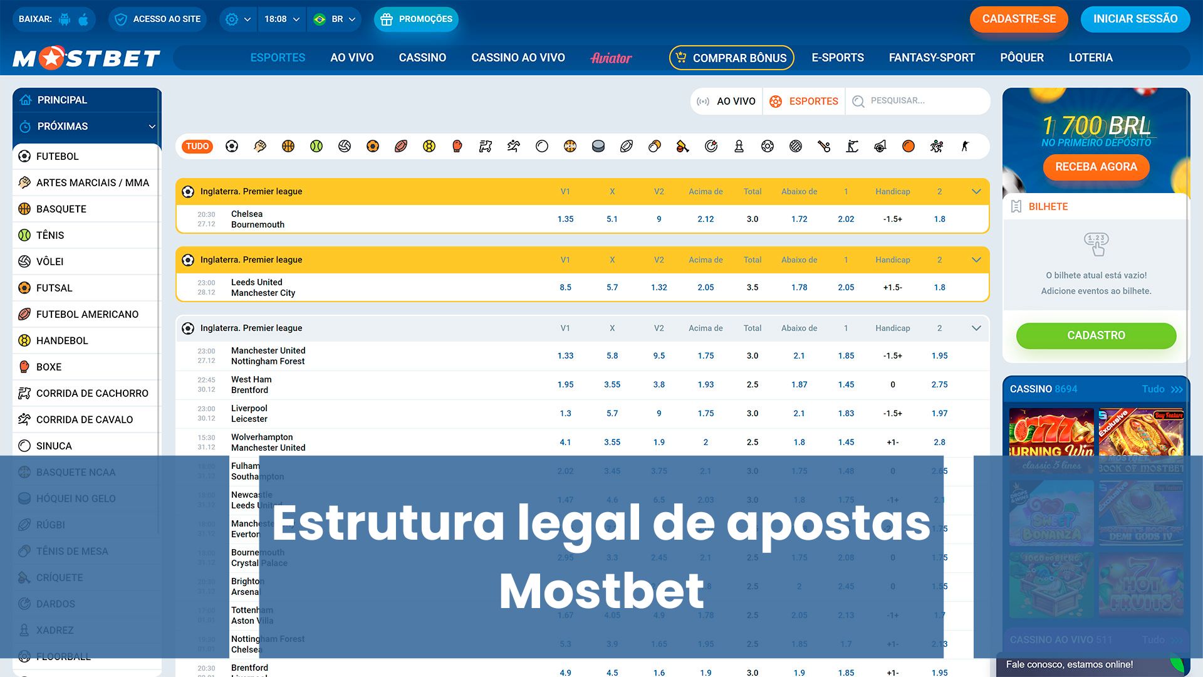Open the ESPORTES main menu
1203x677 pixels.
278,58
